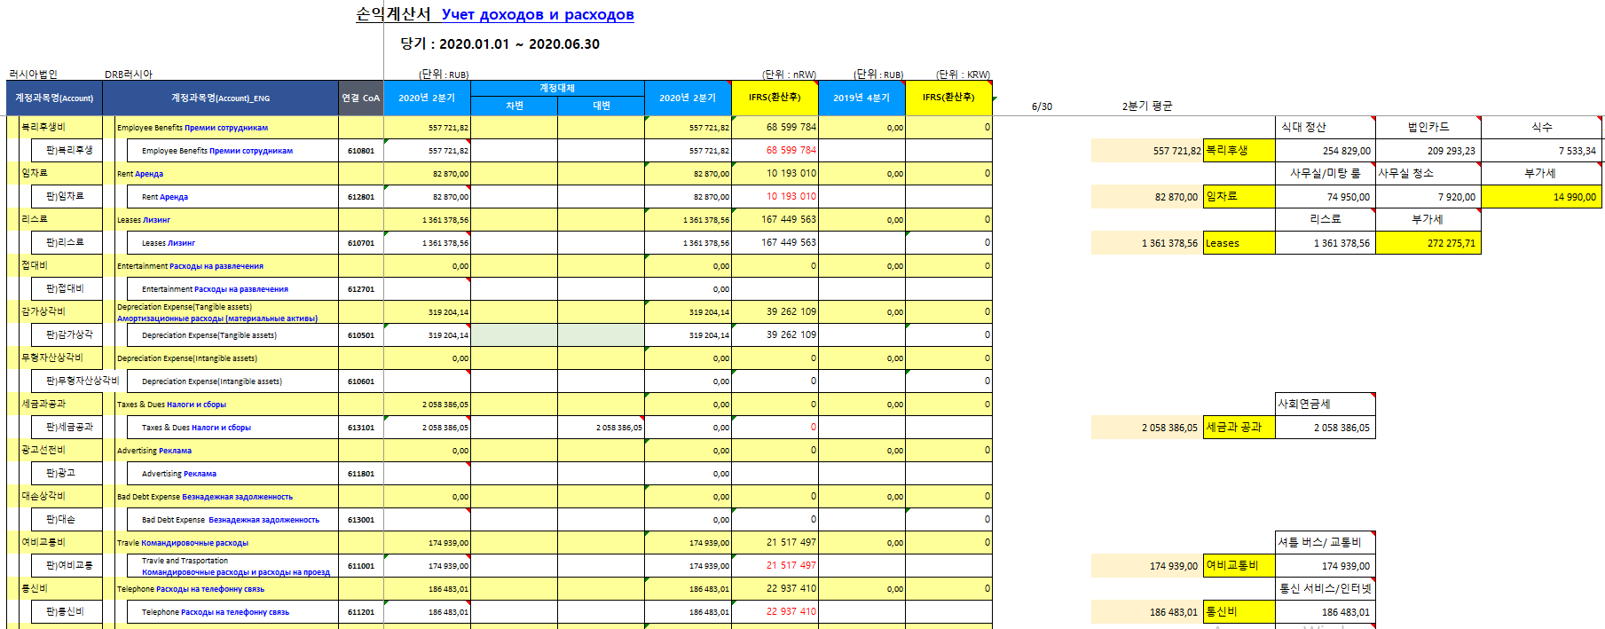
Task: Select the 차변 debit sub-header
Action: (x=515, y=106)
